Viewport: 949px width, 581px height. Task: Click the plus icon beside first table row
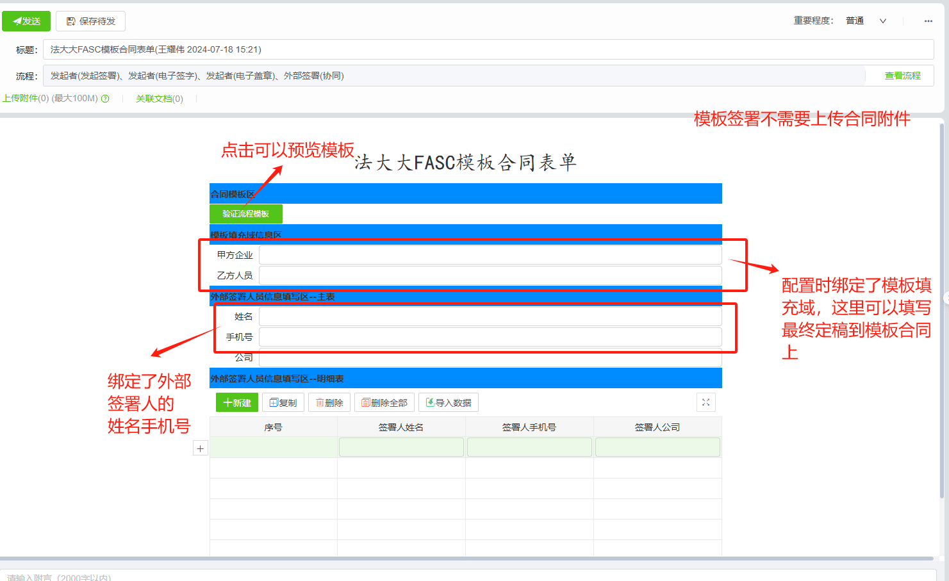201,448
